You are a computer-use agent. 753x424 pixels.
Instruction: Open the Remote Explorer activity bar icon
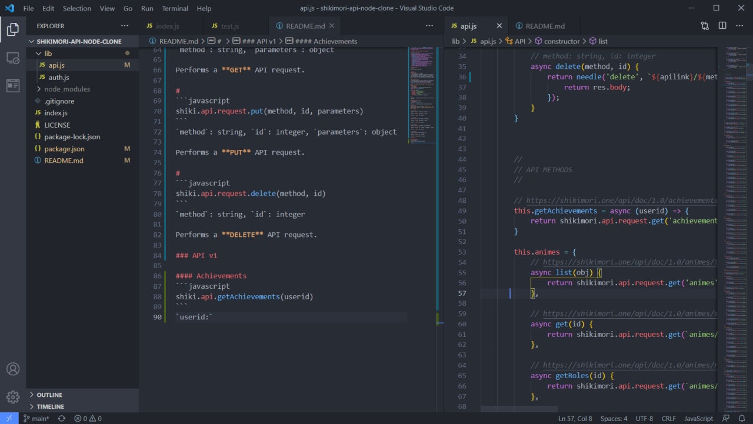(x=13, y=58)
